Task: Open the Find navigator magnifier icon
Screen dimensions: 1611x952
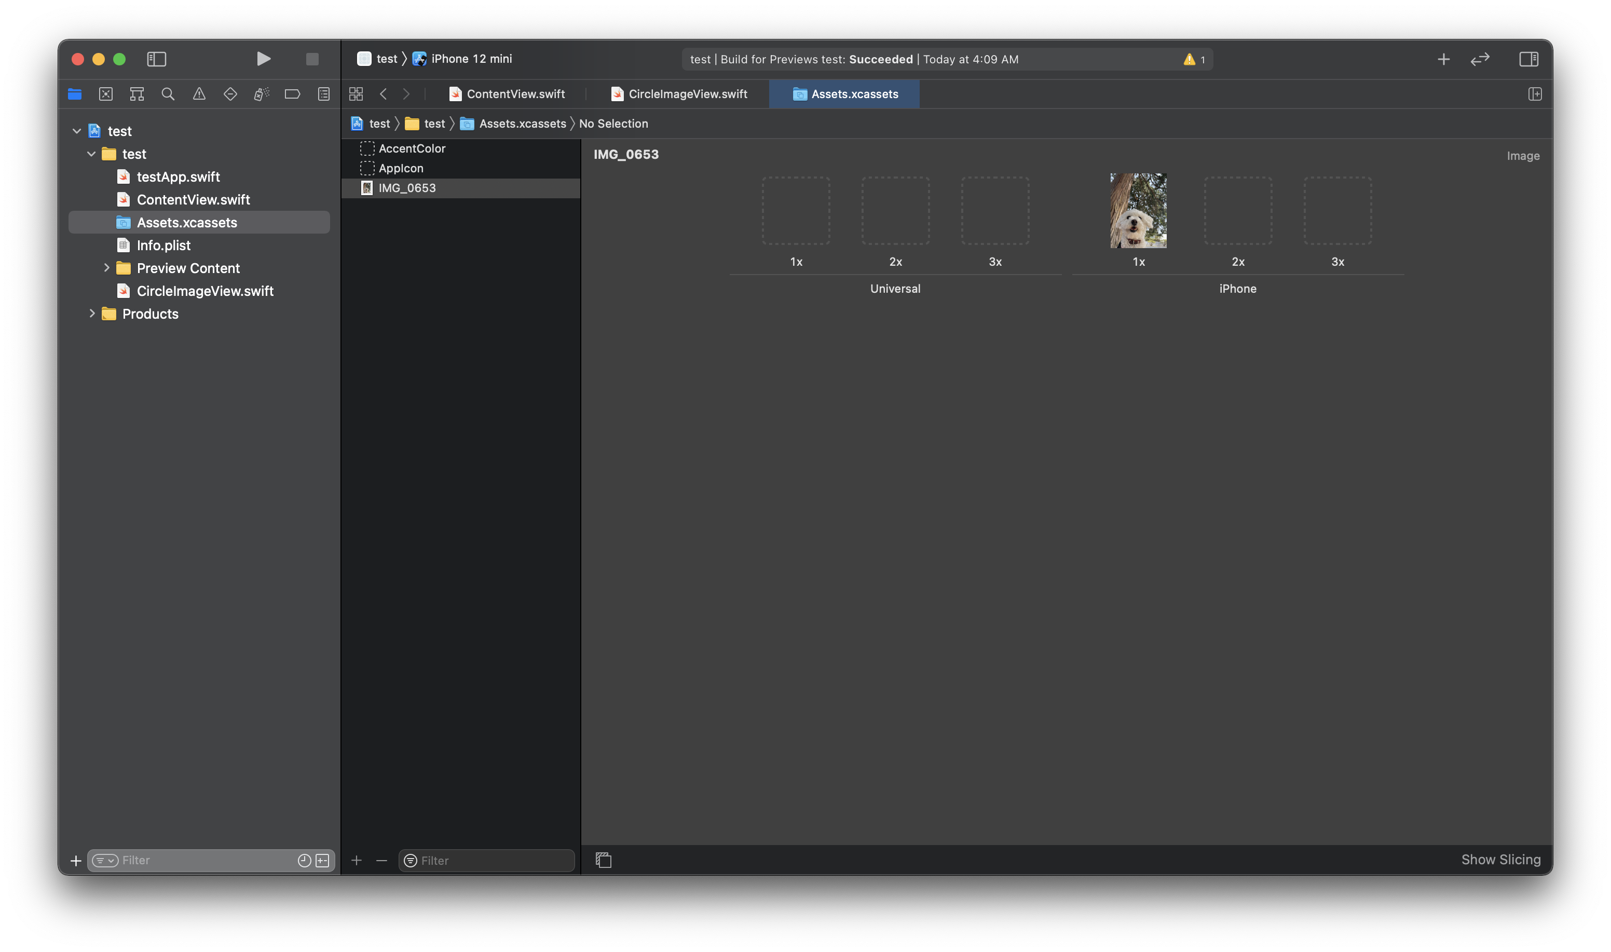Action: [x=168, y=94]
